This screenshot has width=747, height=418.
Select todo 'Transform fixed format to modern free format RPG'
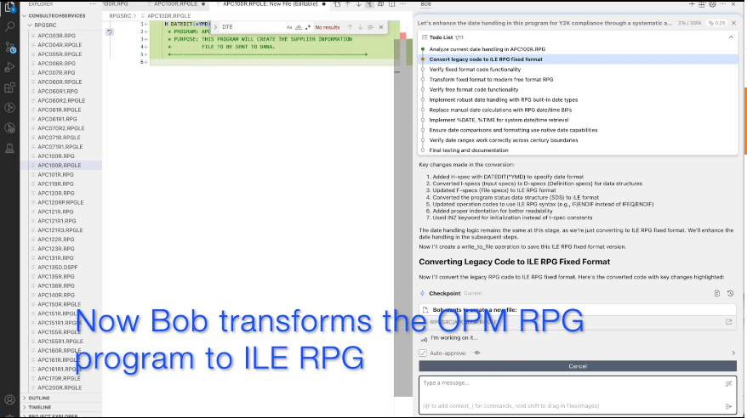(x=491, y=79)
